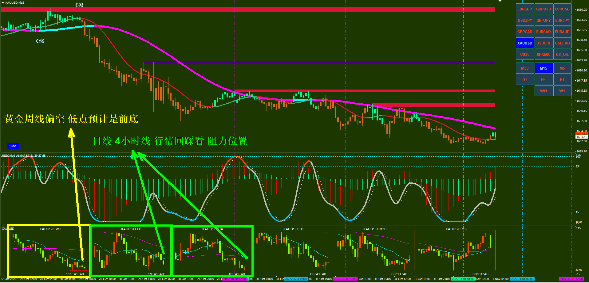Click the '28 Oct 10:00' time label
The image size is (589, 283).
tap(107, 279)
